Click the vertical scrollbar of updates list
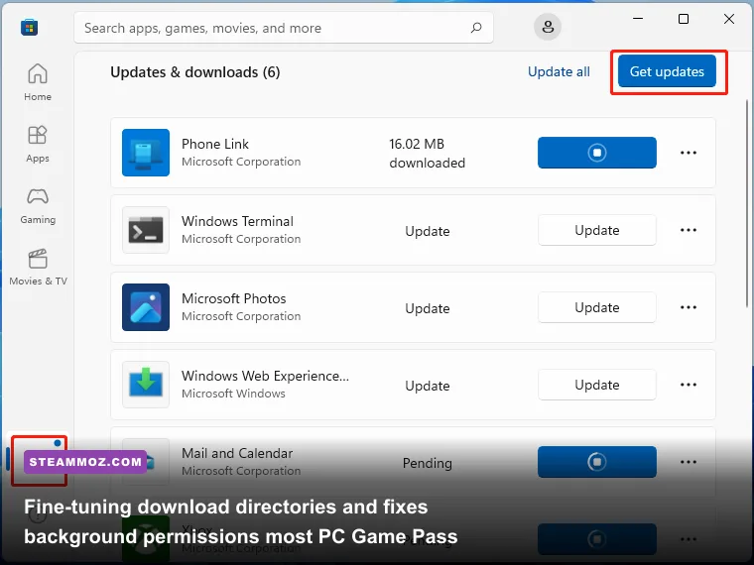Screen dimensions: 754x565 [747, 204]
